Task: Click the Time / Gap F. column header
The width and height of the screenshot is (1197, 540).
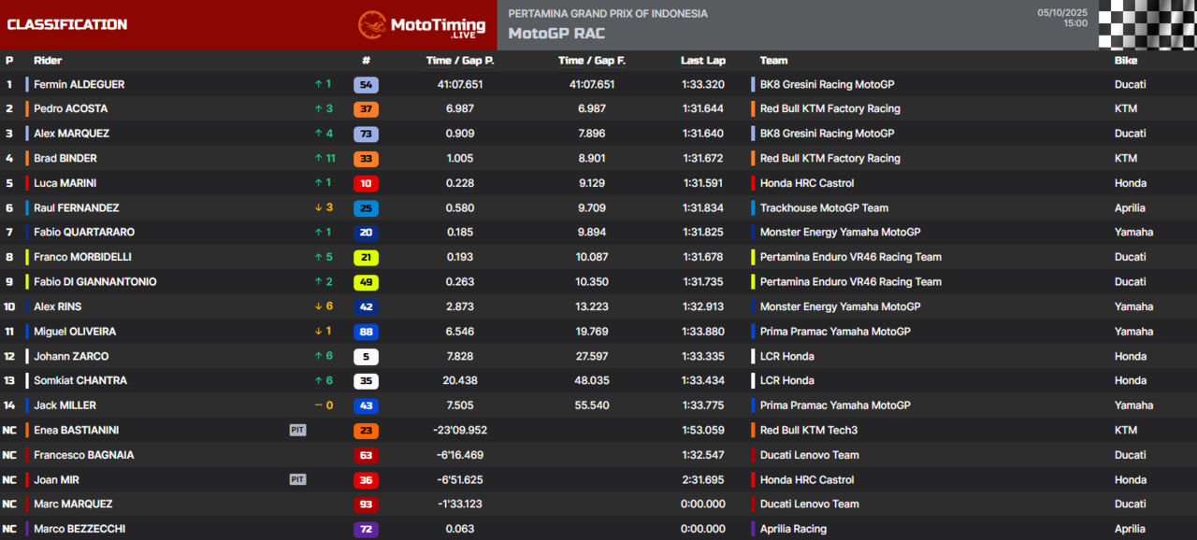Action: point(592,61)
